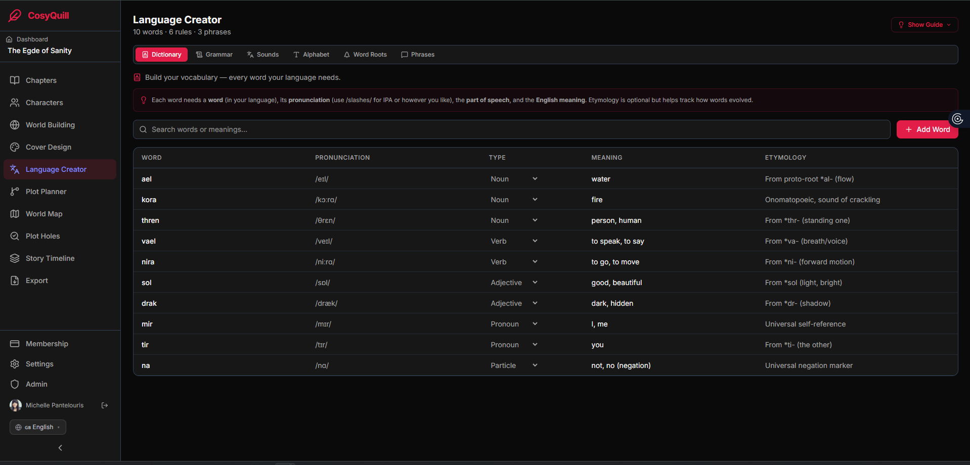Click the Add Word button
Viewport: 970px width, 465px height.
point(928,129)
